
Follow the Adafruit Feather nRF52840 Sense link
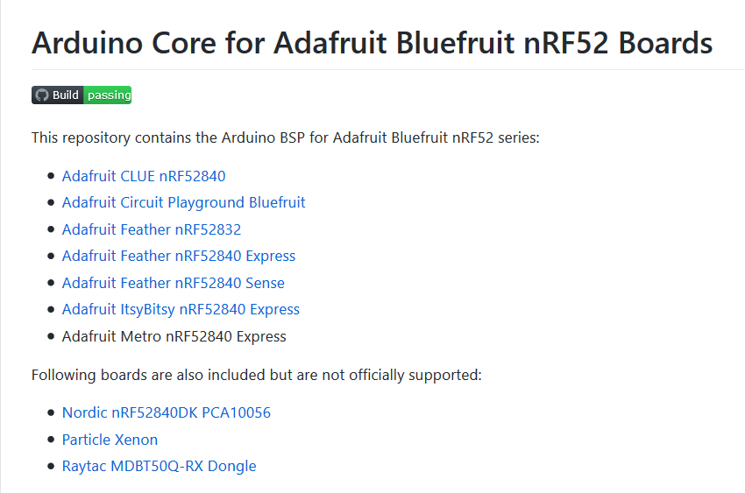pyautogui.click(x=173, y=283)
